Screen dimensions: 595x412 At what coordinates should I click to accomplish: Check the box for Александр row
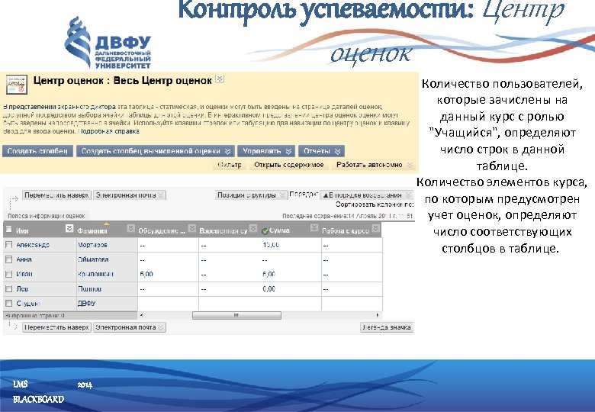tap(8, 245)
